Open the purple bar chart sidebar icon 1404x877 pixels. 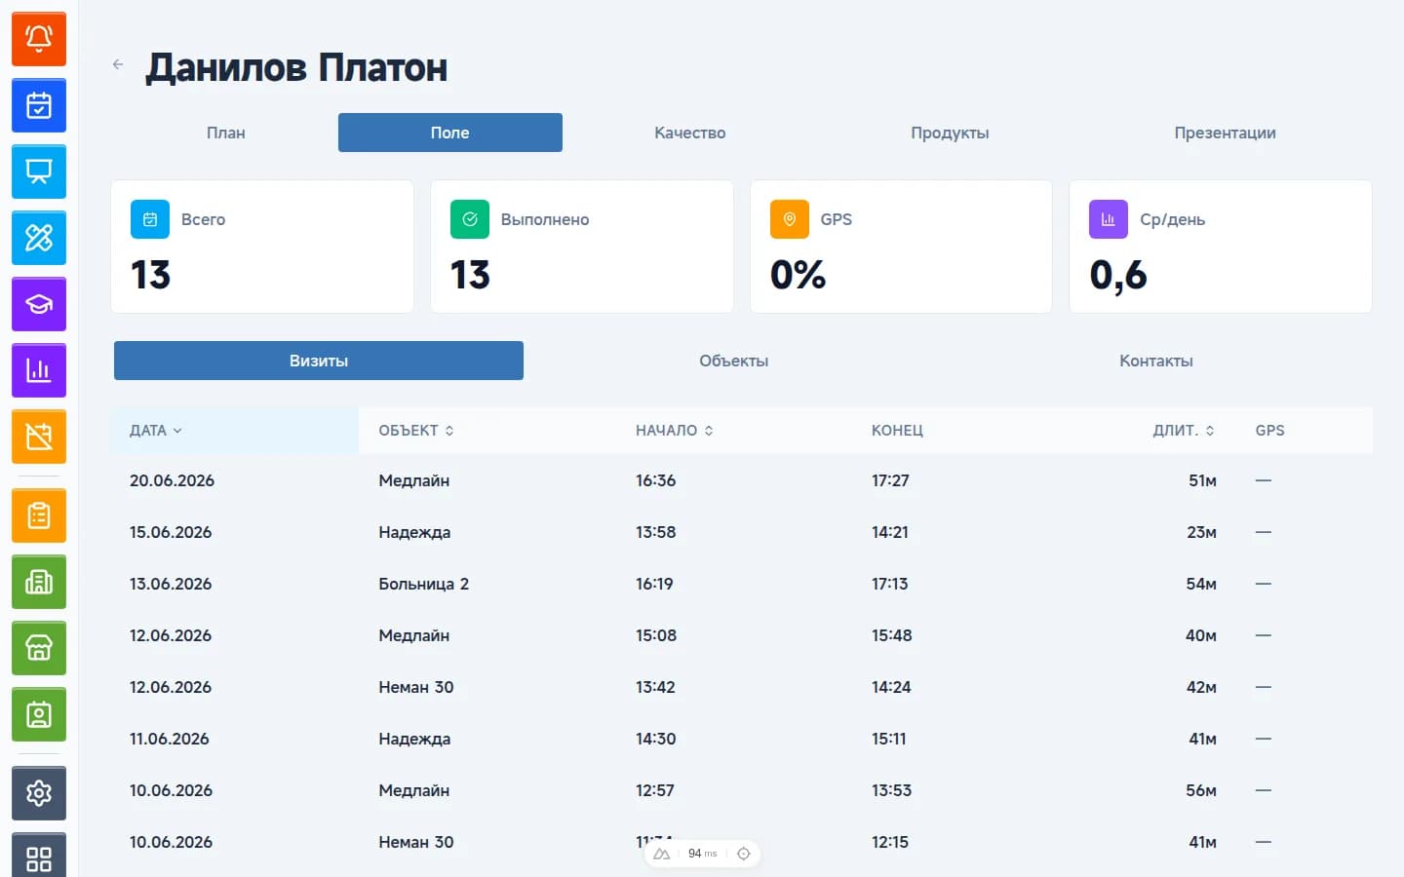(x=39, y=370)
